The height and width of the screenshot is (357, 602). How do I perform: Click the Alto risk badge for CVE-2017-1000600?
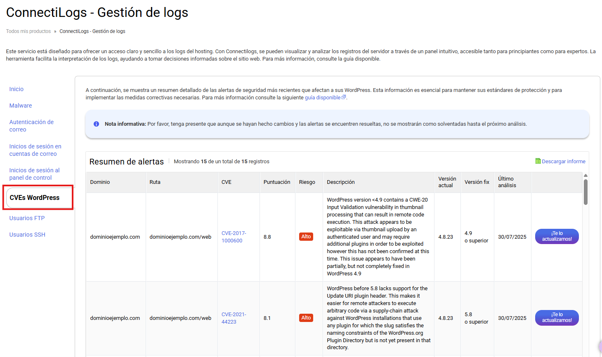click(x=306, y=237)
